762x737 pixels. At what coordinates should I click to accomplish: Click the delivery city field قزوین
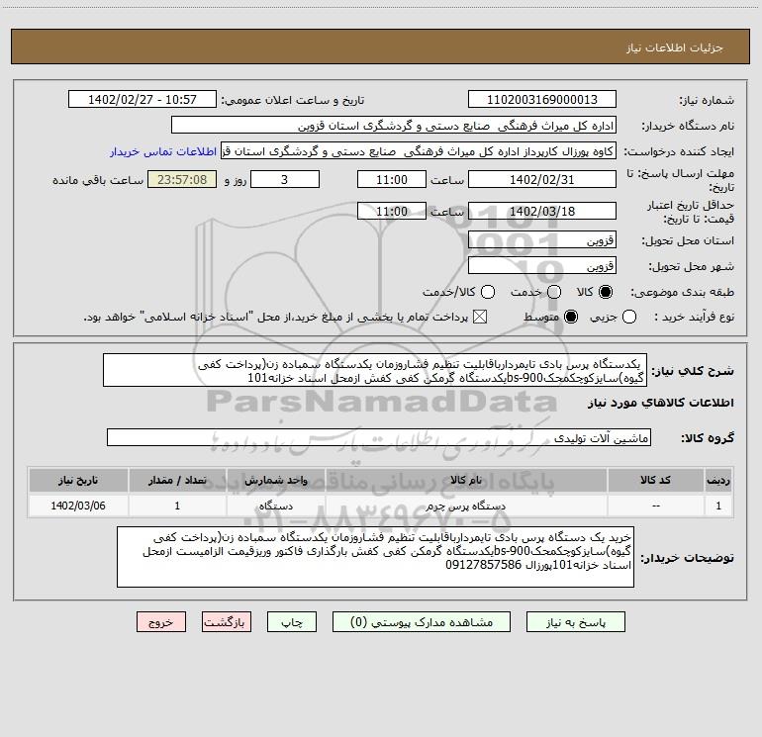(x=542, y=266)
